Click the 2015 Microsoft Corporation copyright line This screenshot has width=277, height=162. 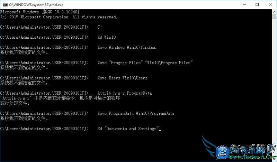(x=59, y=17)
